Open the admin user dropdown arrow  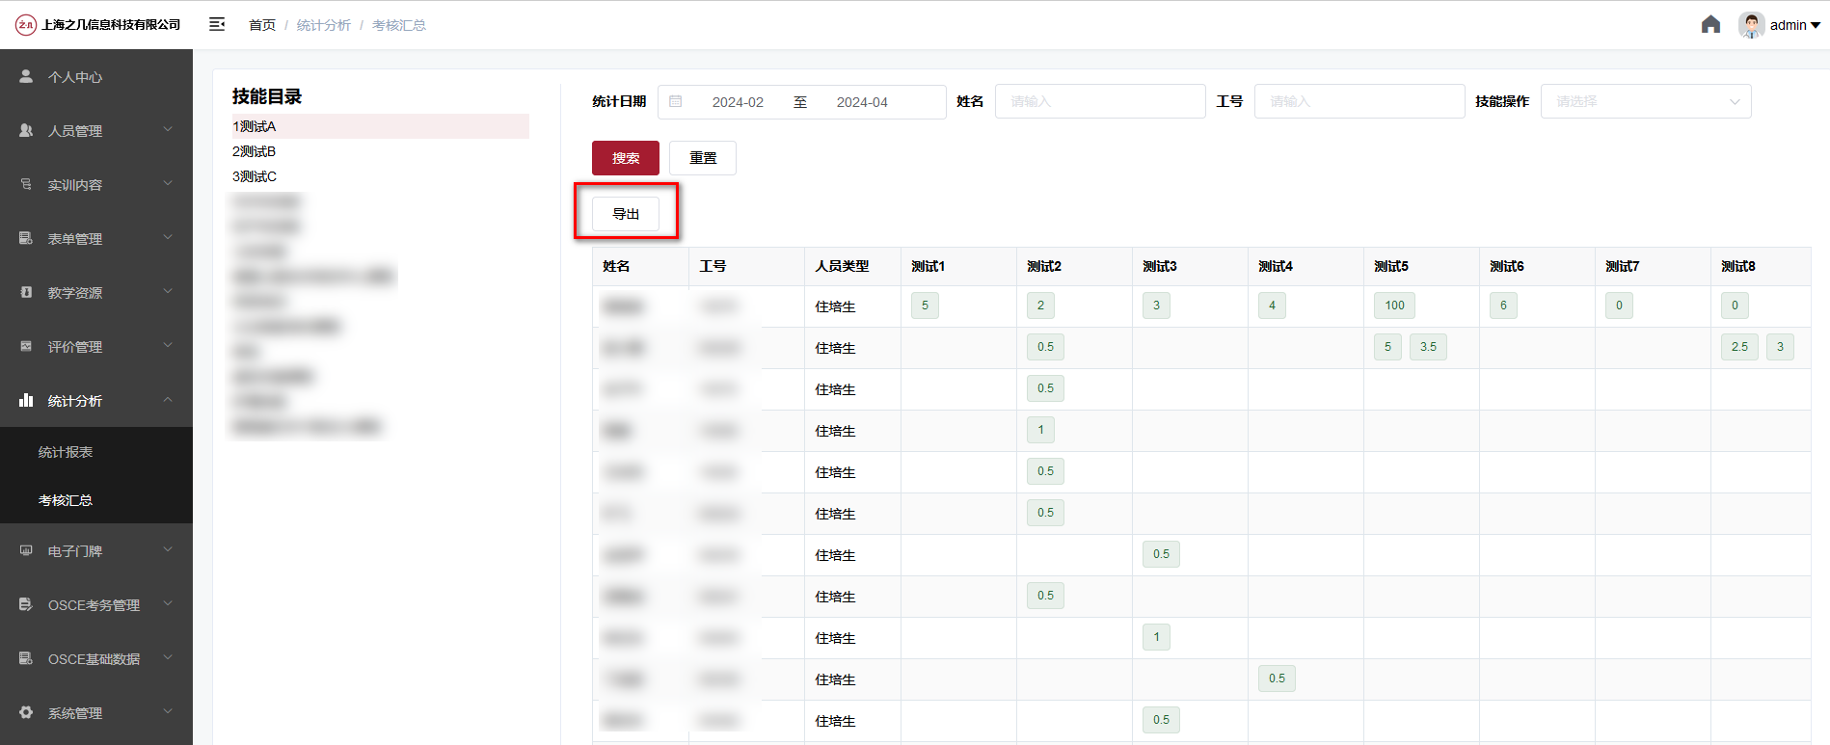point(1816,26)
